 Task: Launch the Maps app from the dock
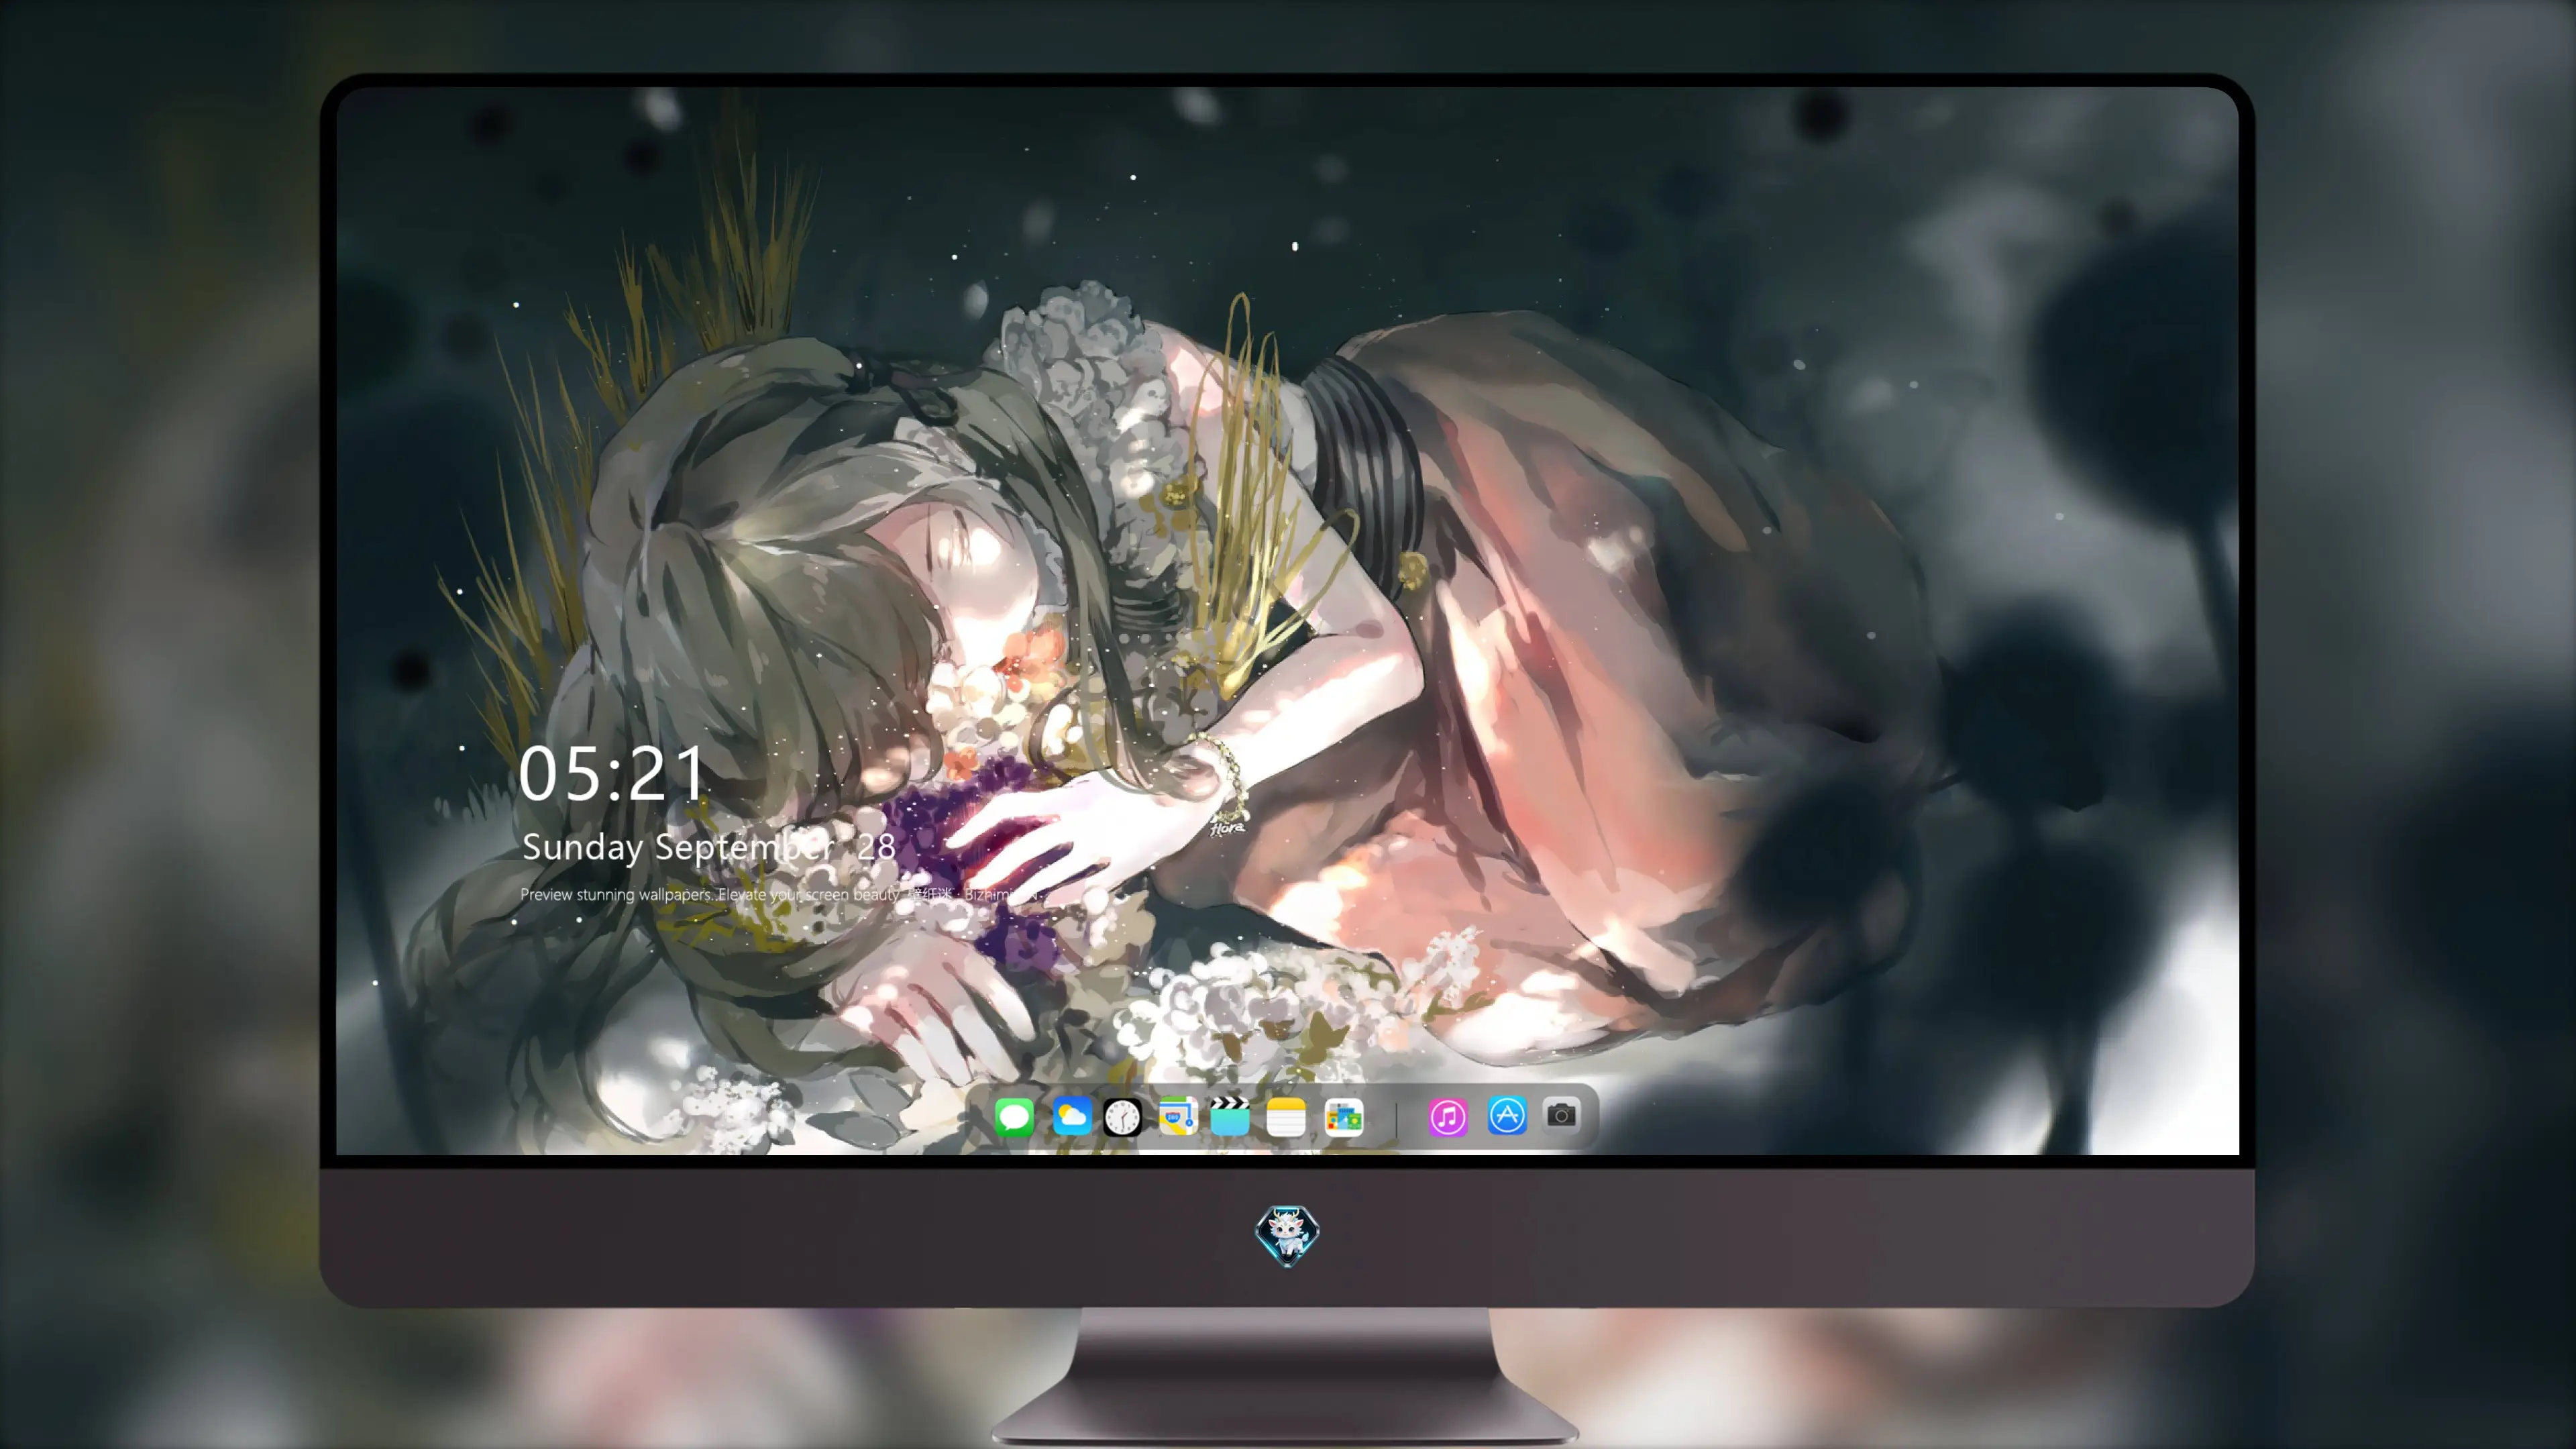1177,1116
